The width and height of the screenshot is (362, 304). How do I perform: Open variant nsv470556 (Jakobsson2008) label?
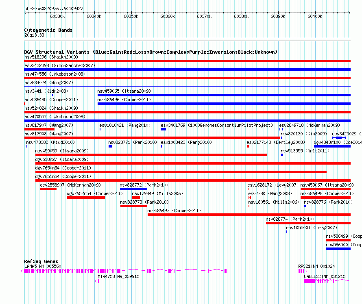(55, 74)
